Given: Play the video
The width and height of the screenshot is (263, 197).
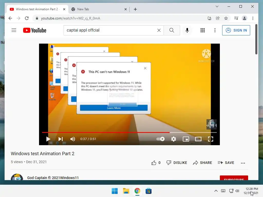Looking at the screenshot, I should [48, 139].
